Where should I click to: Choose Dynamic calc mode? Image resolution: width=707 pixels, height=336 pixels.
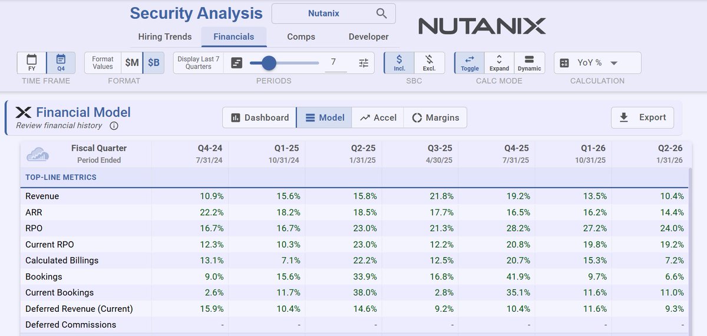(x=529, y=62)
